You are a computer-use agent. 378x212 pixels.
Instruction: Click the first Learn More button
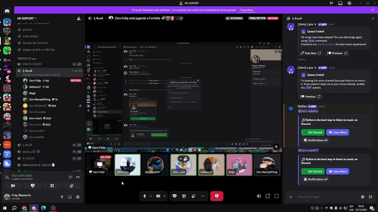[338, 132]
